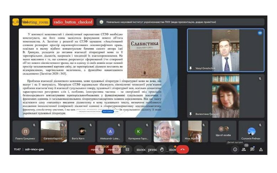Toggle the microphone button in bottom bar

pyautogui.click(x=99, y=150)
